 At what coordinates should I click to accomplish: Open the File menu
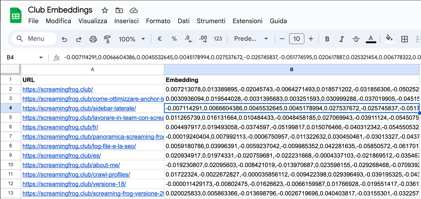tap(33, 21)
